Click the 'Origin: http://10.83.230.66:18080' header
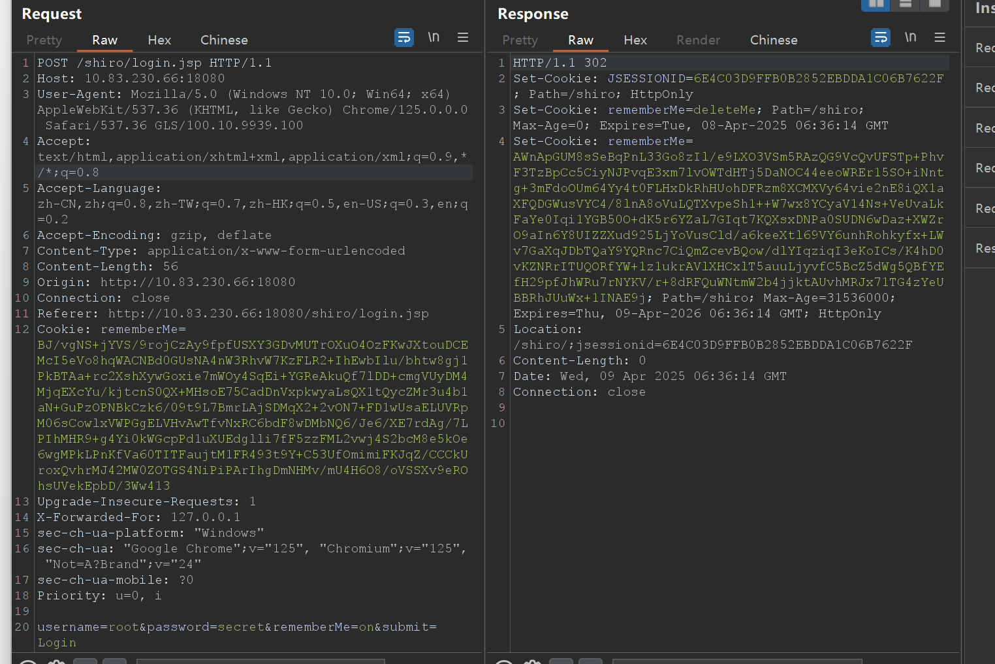Image resolution: width=995 pixels, height=664 pixels. (166, 282)
